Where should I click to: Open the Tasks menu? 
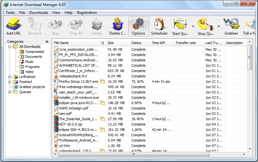pos(10,13)
